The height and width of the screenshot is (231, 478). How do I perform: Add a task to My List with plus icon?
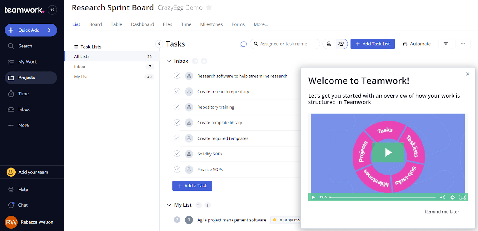pos(208,205)
